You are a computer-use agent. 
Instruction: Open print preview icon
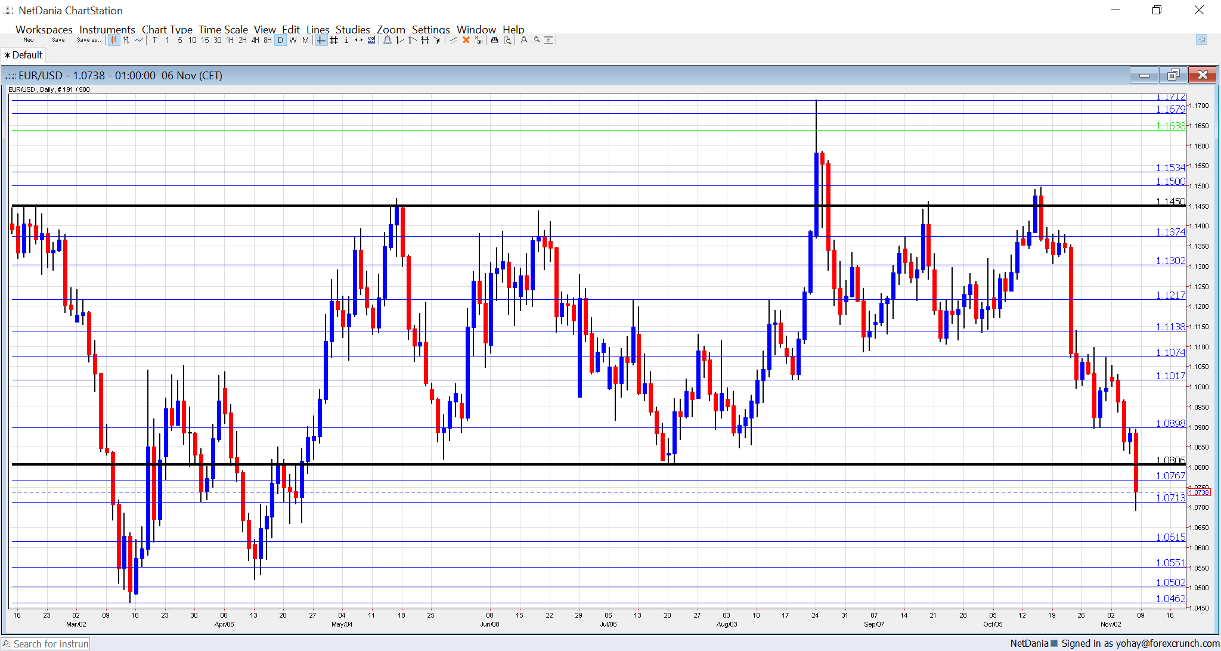pyautogui.click(x=508, y=40)
